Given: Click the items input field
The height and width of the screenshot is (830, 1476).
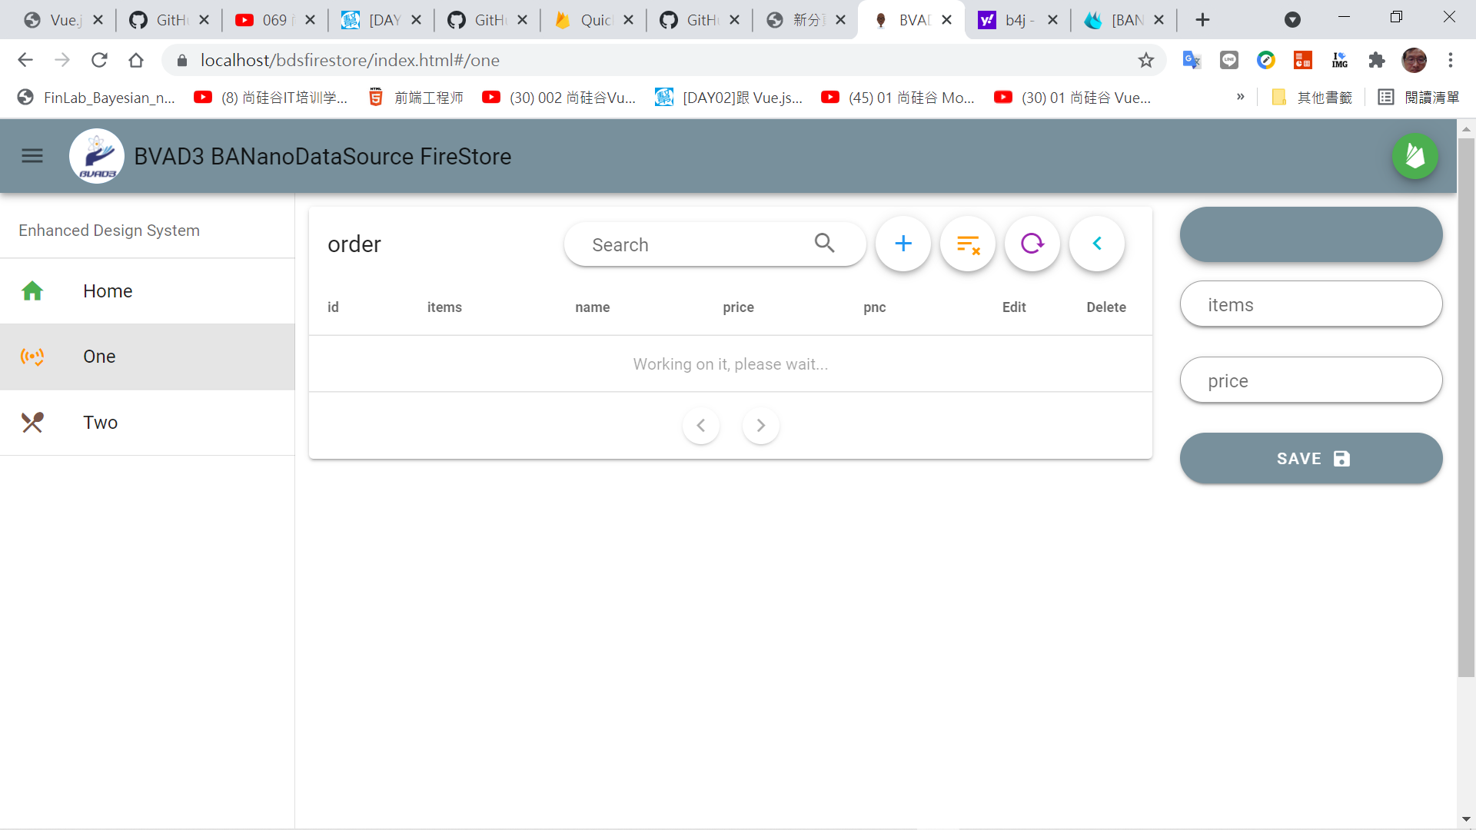Looking at the screenshot, I should tap(1311, 304).
